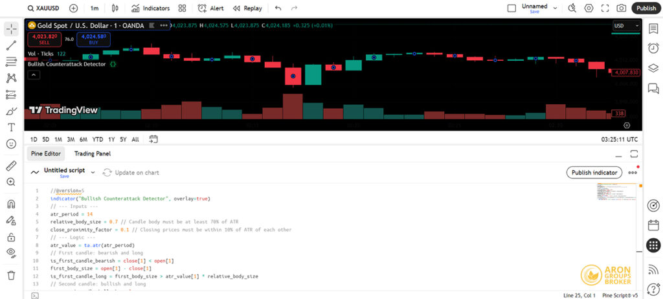Screen dimensions: 663x299
Task: Click the Publish indicator button
Action: (594, 172)
